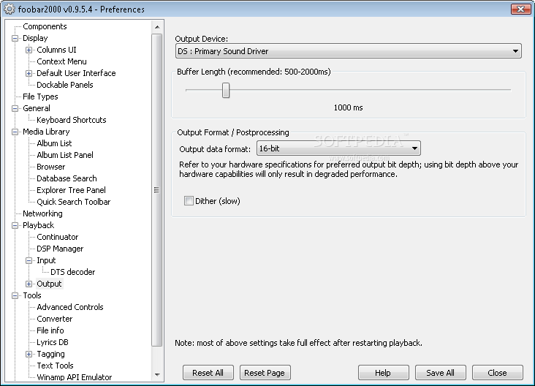The image size is (535, 386).
Task: Expand the Output tree node
Action: click(x=29, y=284)
